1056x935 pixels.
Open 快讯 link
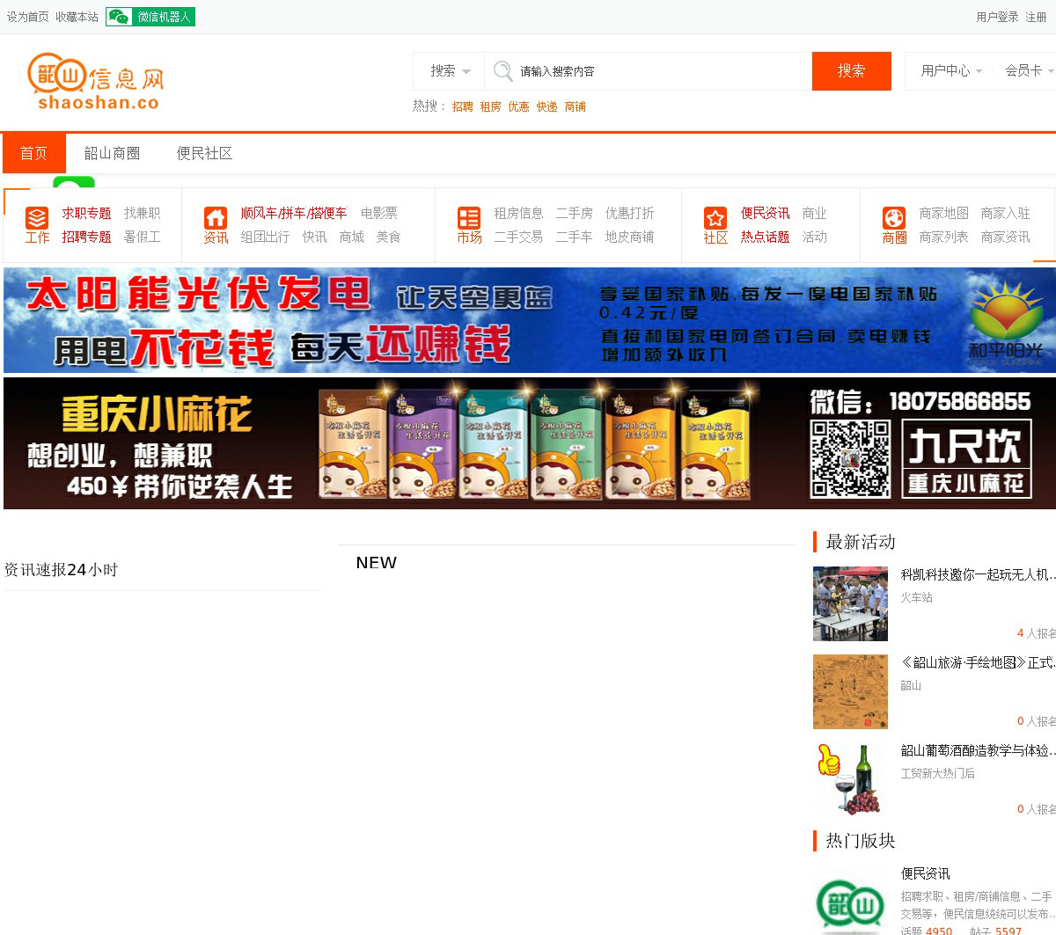[x=314, y=237]
